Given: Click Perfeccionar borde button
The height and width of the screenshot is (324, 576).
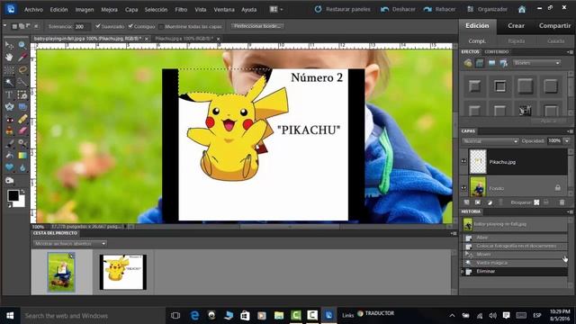Looking at the screenshot, I should (x=258, y=26).
